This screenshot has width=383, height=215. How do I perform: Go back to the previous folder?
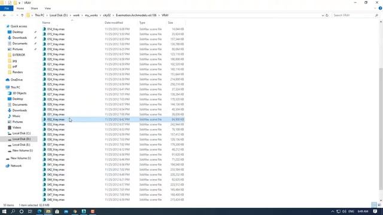coord(5,16)
